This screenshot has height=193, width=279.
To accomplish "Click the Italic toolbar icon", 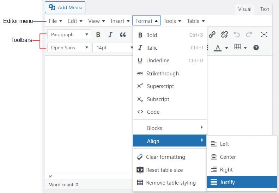I will pos(110,35).
